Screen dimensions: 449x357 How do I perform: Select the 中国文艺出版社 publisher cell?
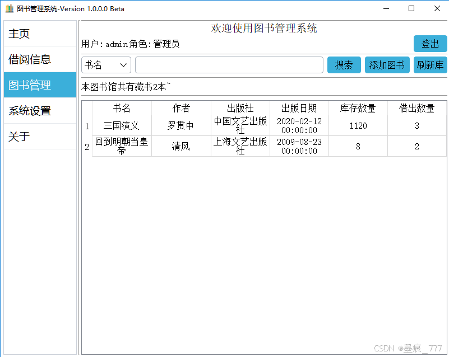tap(240, 125)
